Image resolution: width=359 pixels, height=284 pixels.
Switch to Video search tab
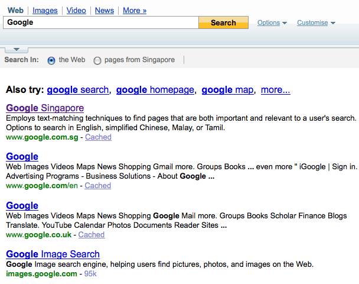[76, 10]
